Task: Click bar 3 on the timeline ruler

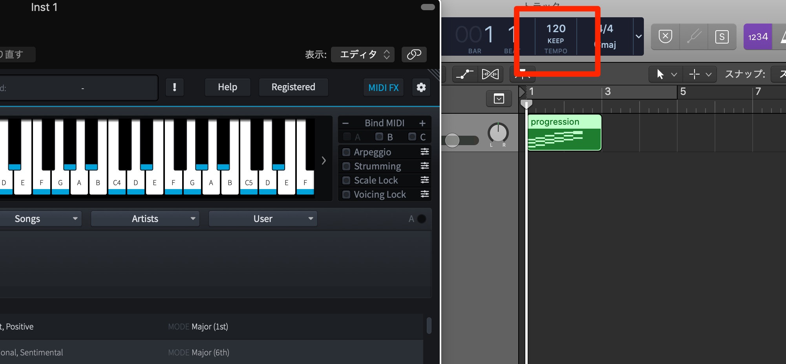Action: (607, 92)
